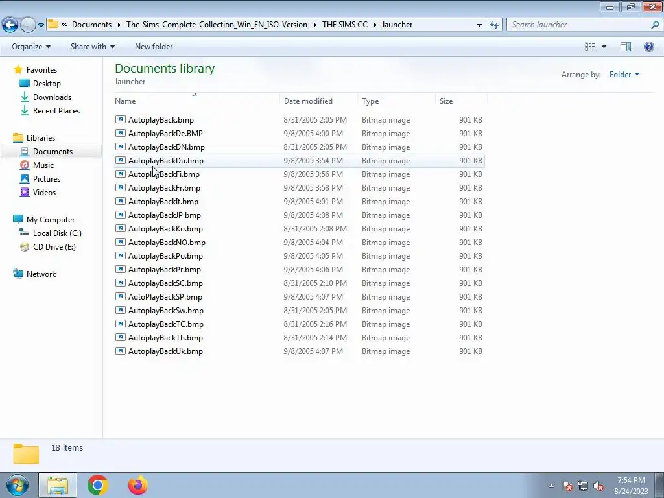This screenshot has height=498, width=664.
Task: Create a New folder
Action: (x=153, y=47)
